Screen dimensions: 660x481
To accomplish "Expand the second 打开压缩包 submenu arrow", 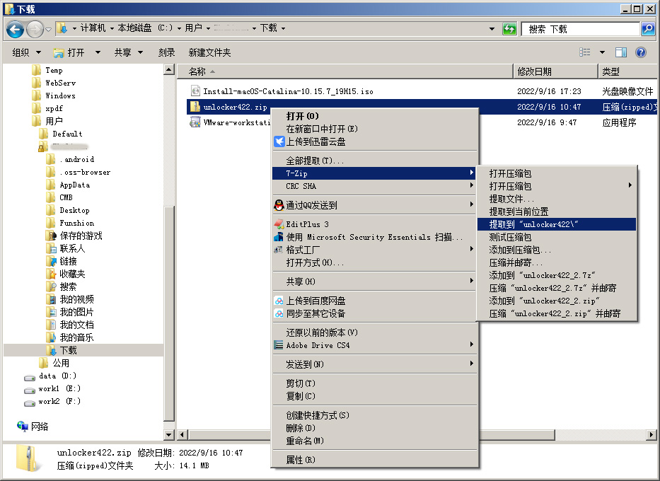I will (x=630, y=185).
